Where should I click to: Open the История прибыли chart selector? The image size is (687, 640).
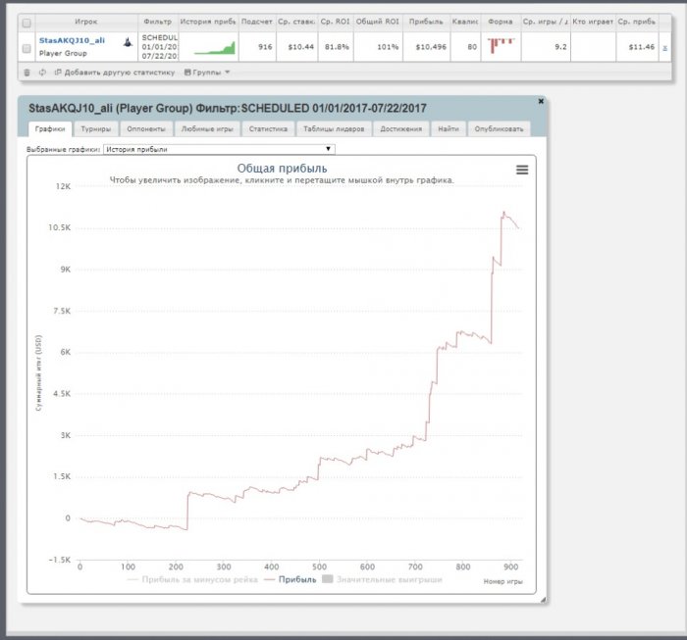click(219, 149)
